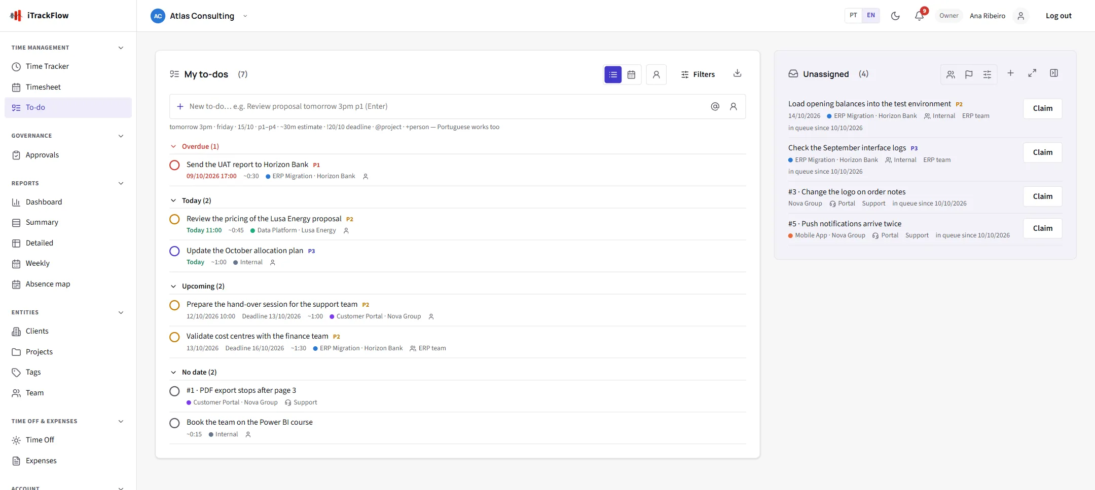
Task: Download the to-do list via export icon
Action: click(737, 73)
